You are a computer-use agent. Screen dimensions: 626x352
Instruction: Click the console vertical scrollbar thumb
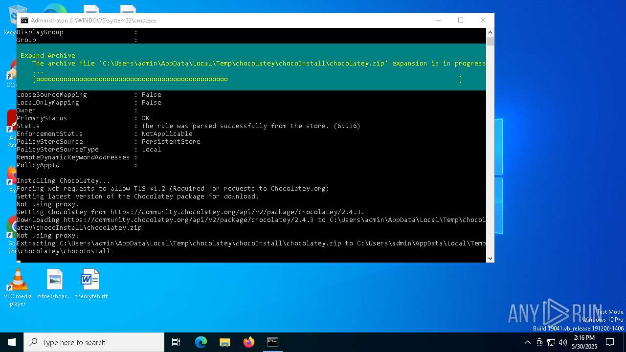[x=490, y=41]
